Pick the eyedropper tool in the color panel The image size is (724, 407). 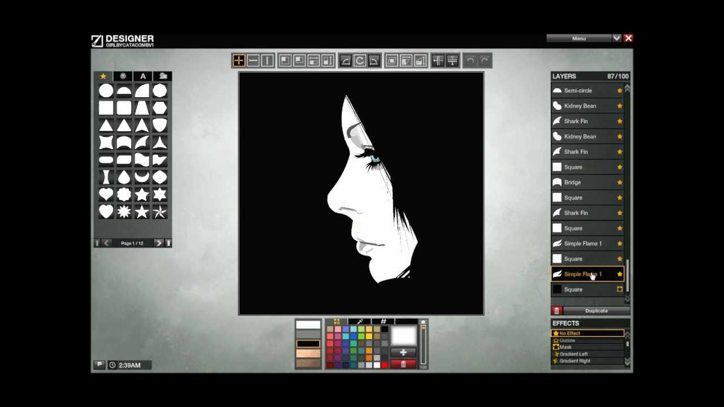360,321
